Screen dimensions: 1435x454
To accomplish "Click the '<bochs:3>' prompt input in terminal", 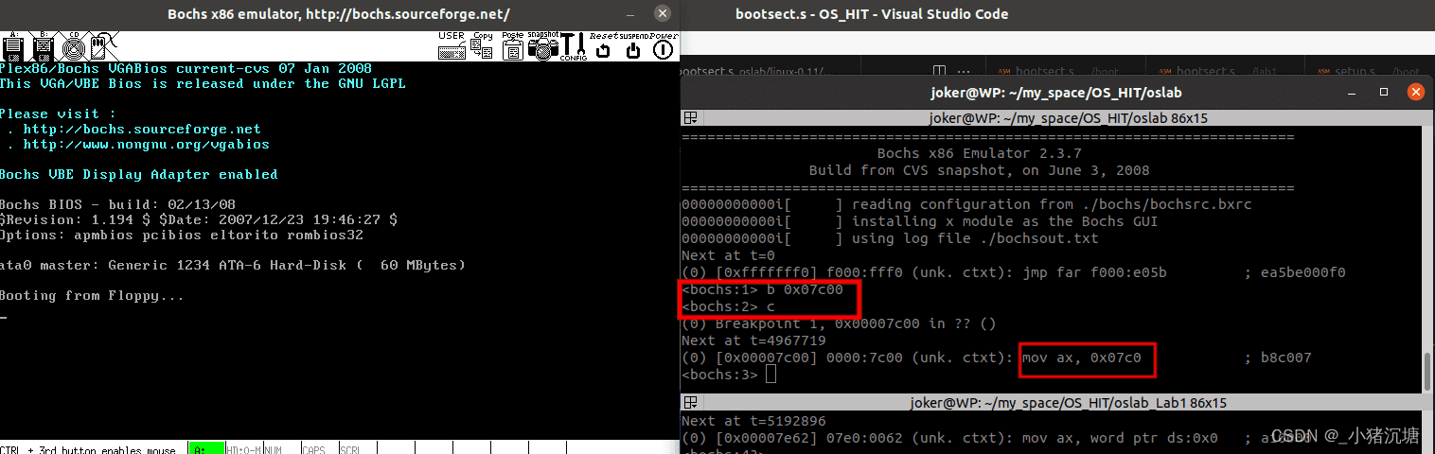I will (x=729, y=375).
